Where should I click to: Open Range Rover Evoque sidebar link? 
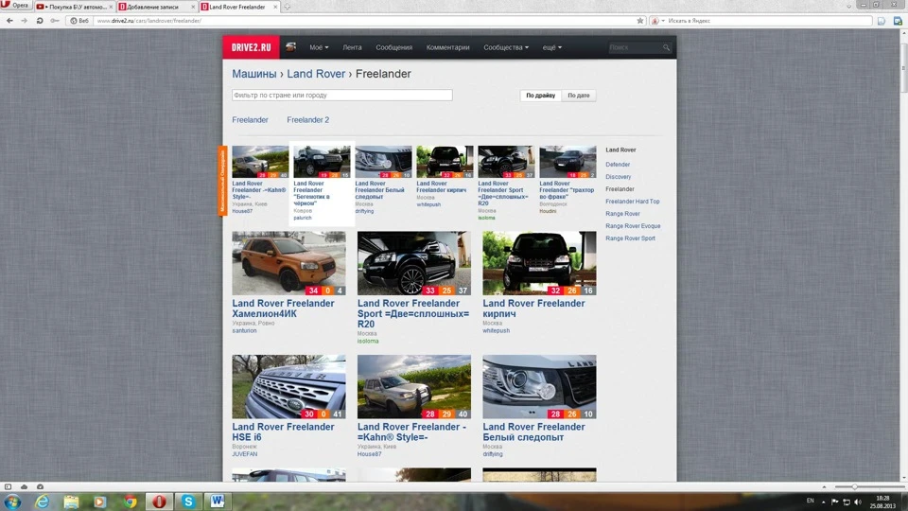point(633,226)
